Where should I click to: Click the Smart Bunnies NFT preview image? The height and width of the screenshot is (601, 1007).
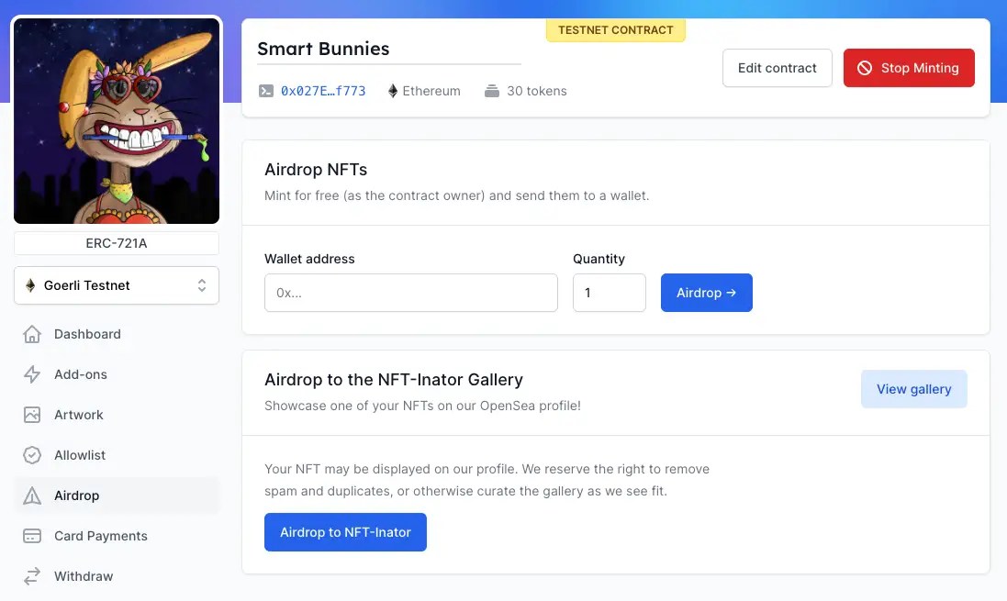(x=116, y=120)
